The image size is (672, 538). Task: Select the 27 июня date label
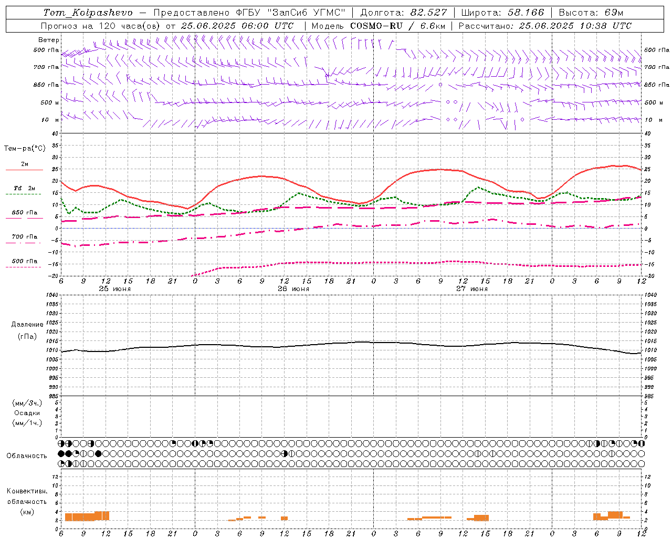(x=472, y=289)
